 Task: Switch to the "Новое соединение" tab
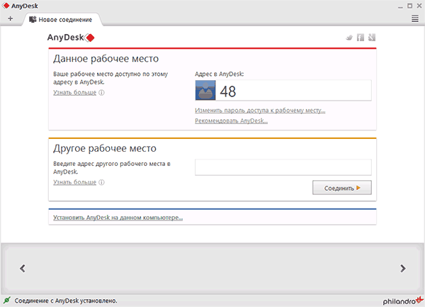pyautogui.click(x=64, y=18)
